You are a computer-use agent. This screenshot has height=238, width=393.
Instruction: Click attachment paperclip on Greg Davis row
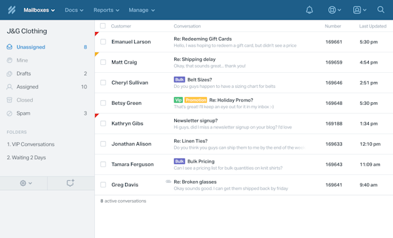pyautogui.click(x=168, y=182)
